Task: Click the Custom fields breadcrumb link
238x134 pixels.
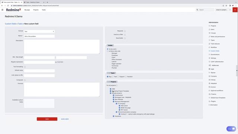Action: pyautogui.click(x=10, y=24)
